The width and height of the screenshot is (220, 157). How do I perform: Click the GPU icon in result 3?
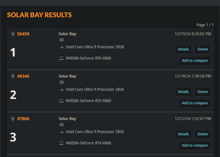click(x=62, y=143)
